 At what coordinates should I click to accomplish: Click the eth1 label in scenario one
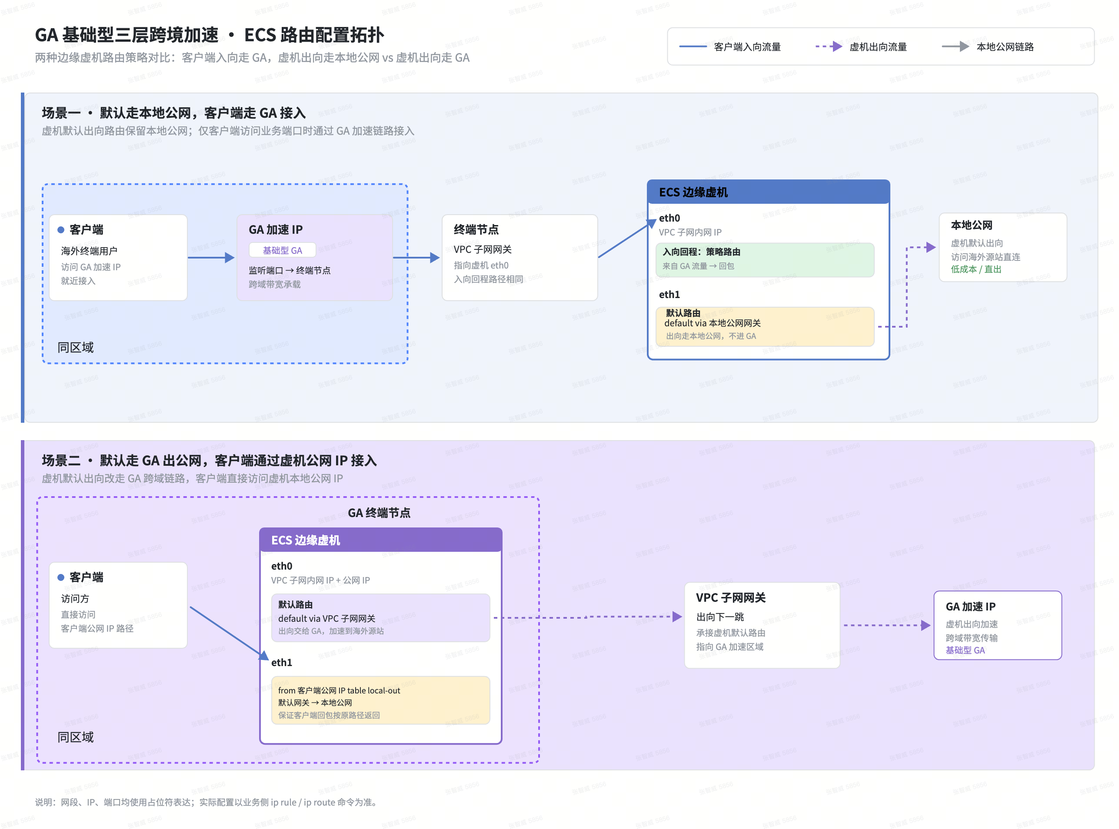point(669,295)
